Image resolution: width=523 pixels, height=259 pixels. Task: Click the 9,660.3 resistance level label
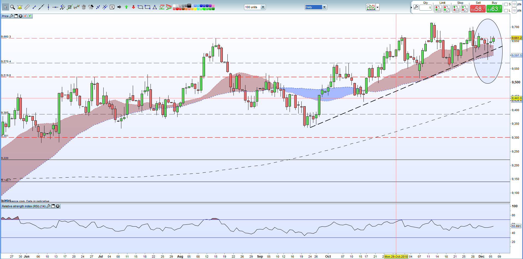click(6, 36)
